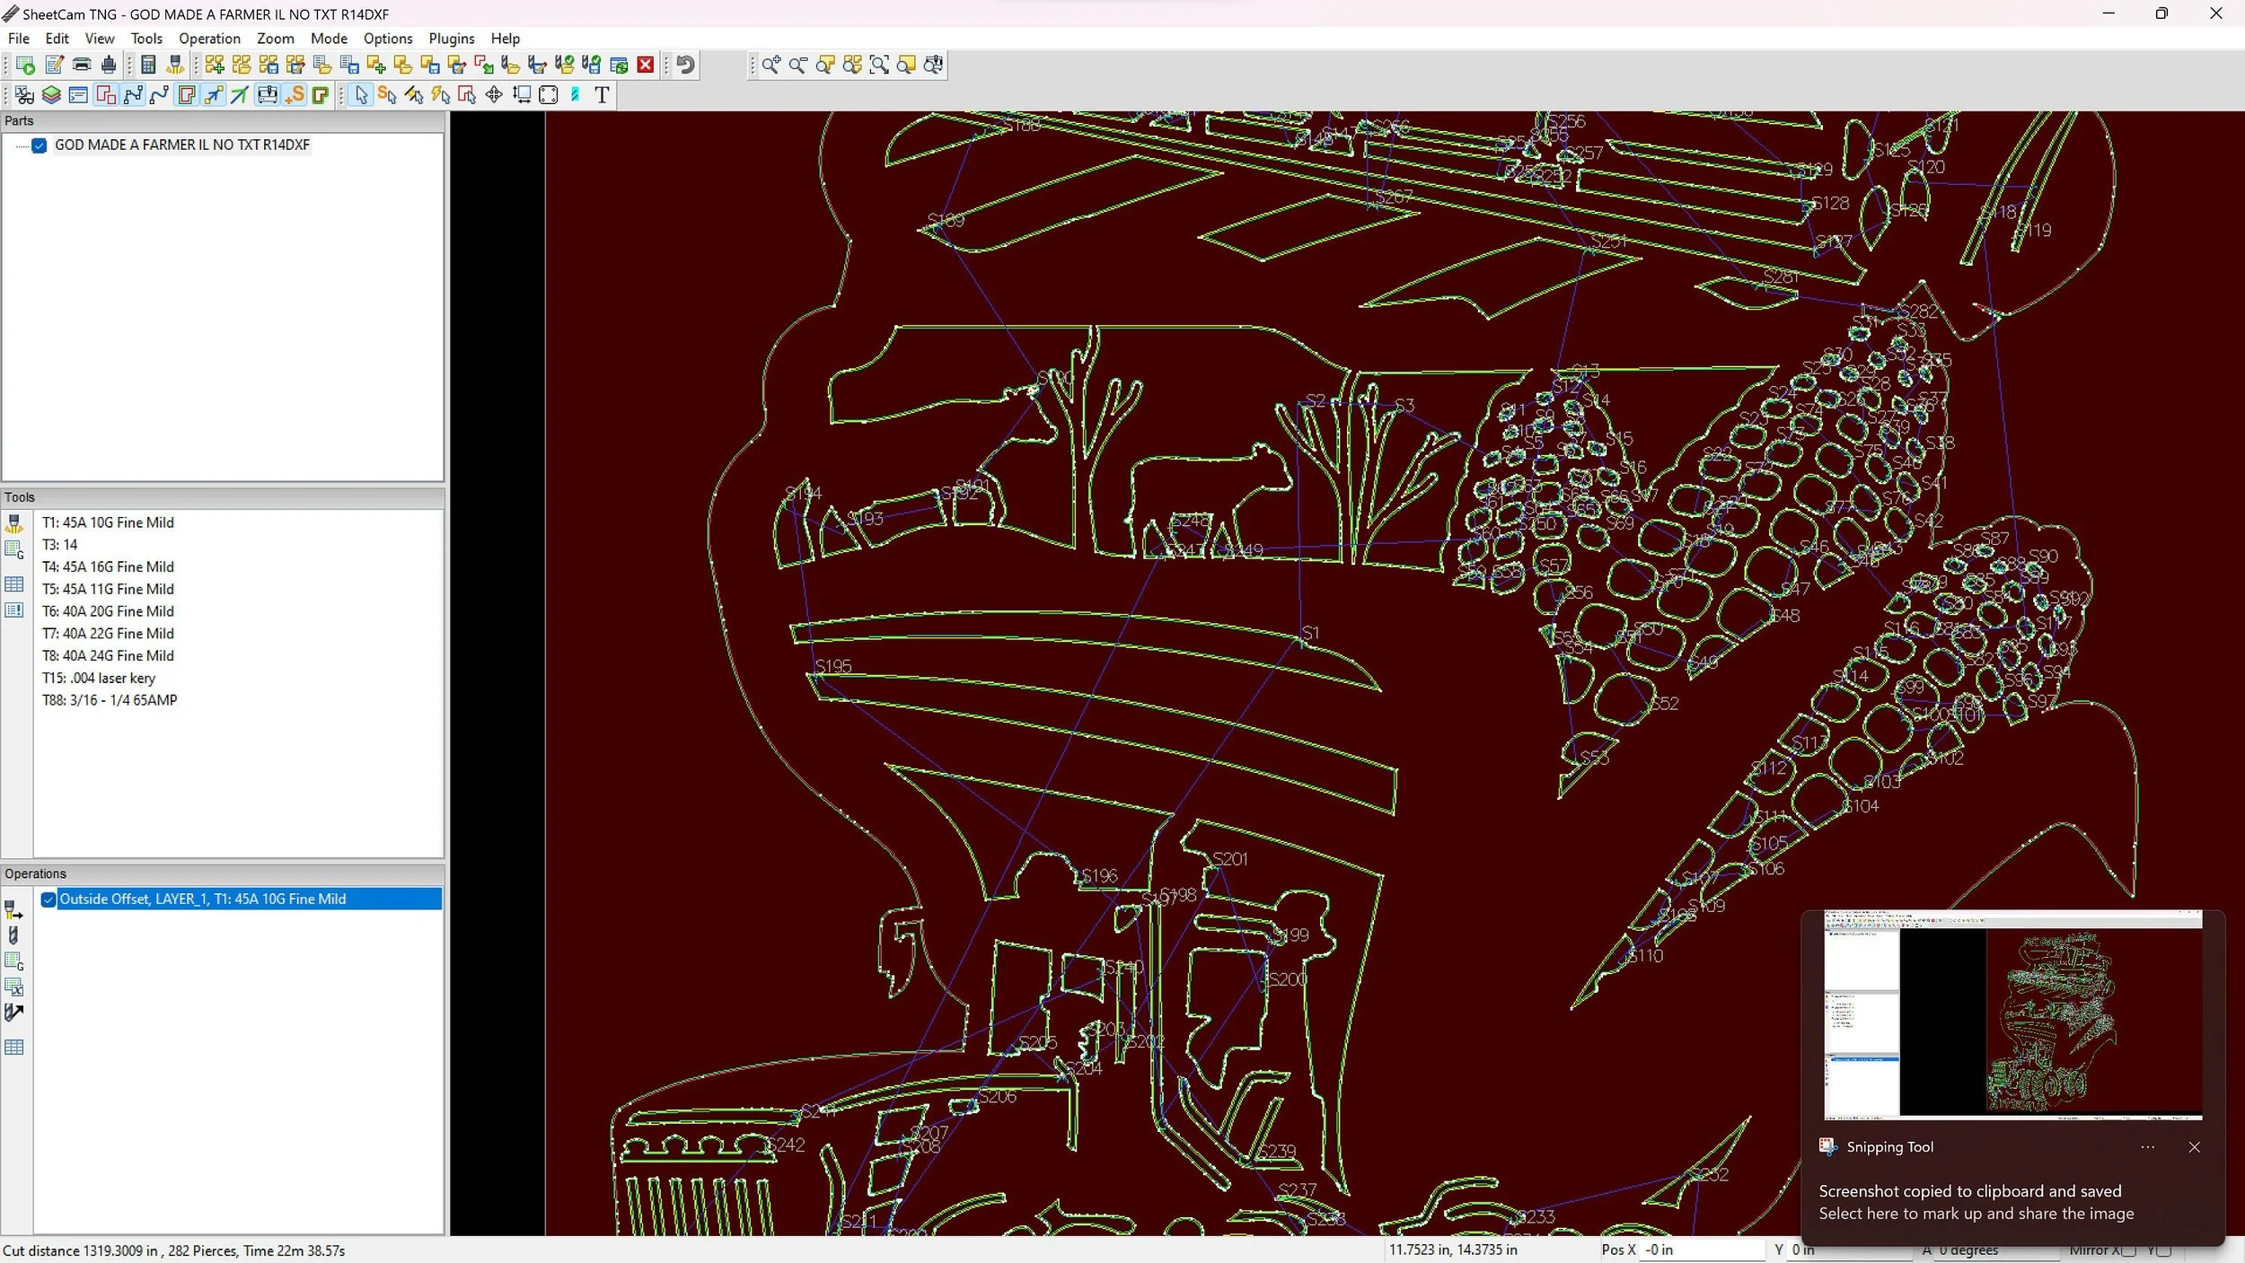The height and width of the screenshot is (1263, 2245).
Task: Click the red Delete X toolbar icon
Action: pos(646,65)
